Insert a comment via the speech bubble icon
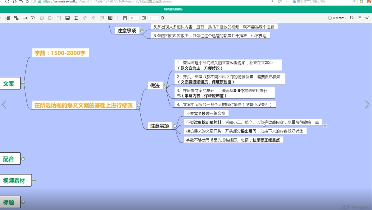The image size is (372, 210). click(x=102, y=18)
